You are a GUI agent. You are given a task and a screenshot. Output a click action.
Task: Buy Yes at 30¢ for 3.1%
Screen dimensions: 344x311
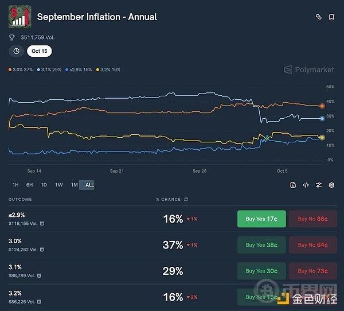coord(261,271)
